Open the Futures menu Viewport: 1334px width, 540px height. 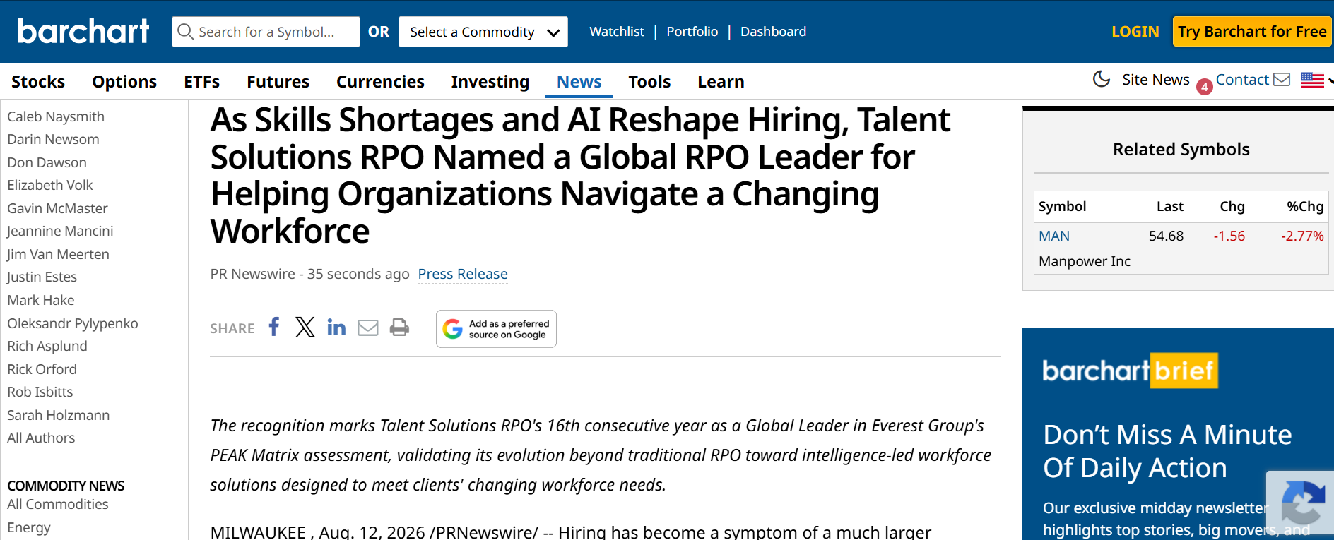[x=278, y=82]
